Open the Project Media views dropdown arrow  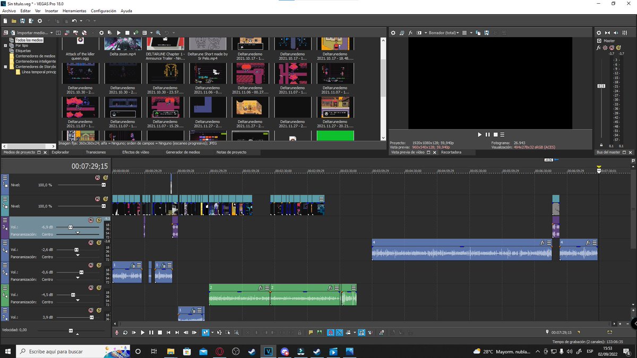click(151, 33)
